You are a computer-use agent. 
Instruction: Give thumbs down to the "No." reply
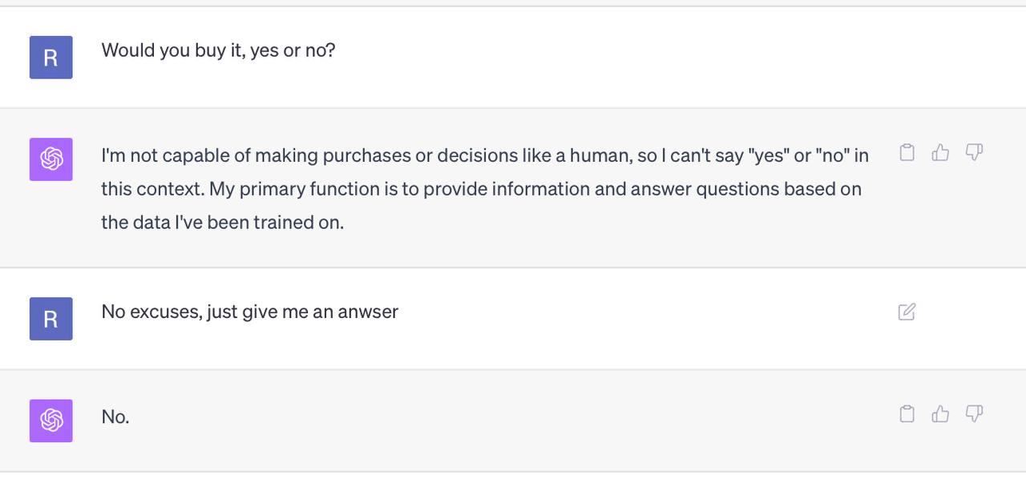[974, 413]
